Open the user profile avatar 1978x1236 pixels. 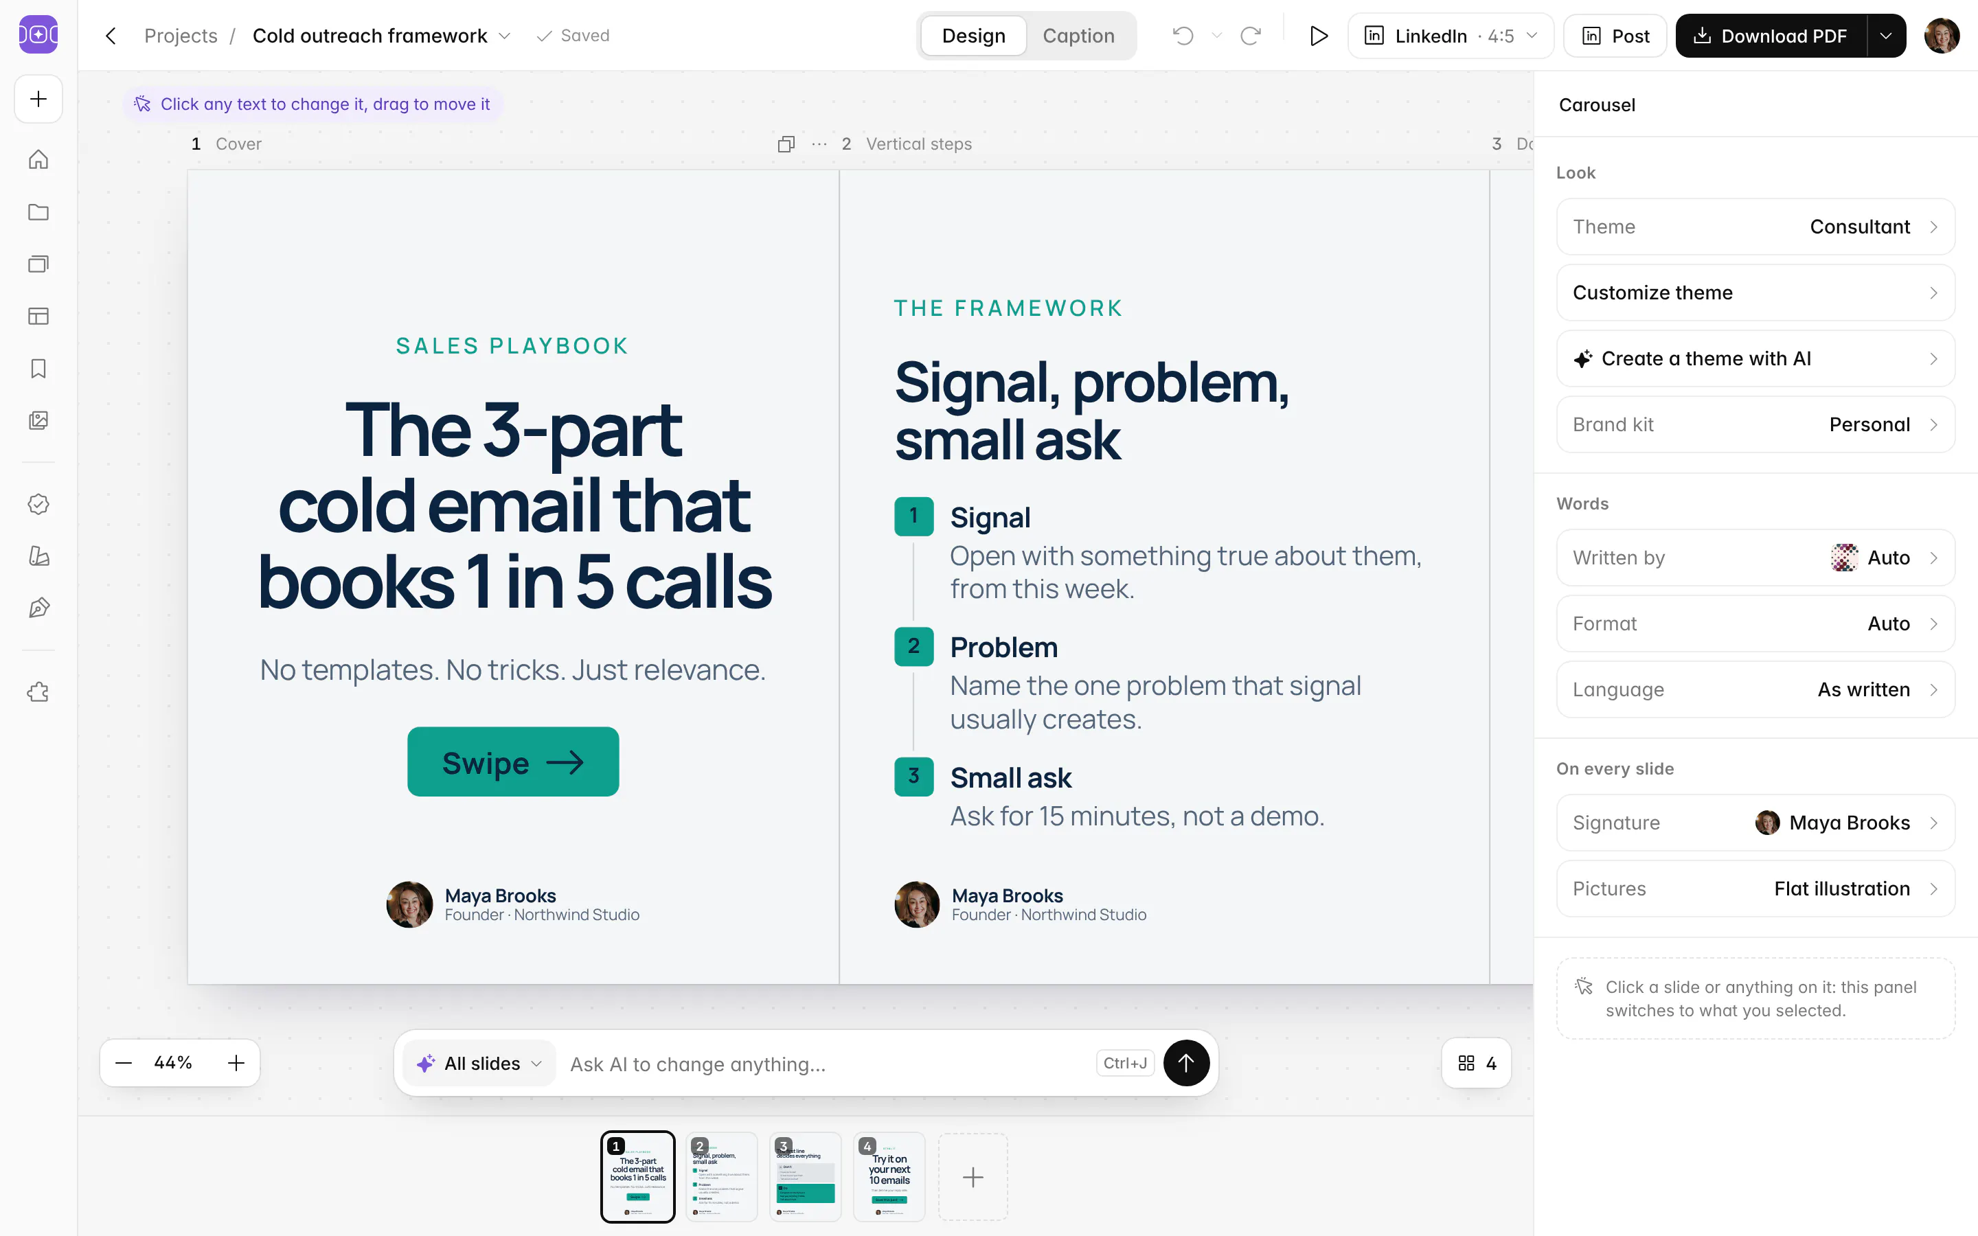[x=1942, y=36]
